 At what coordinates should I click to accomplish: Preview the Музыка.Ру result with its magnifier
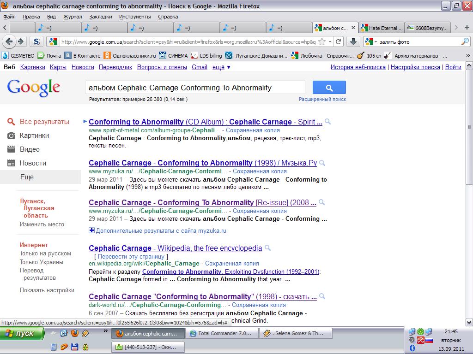[322, 163]
